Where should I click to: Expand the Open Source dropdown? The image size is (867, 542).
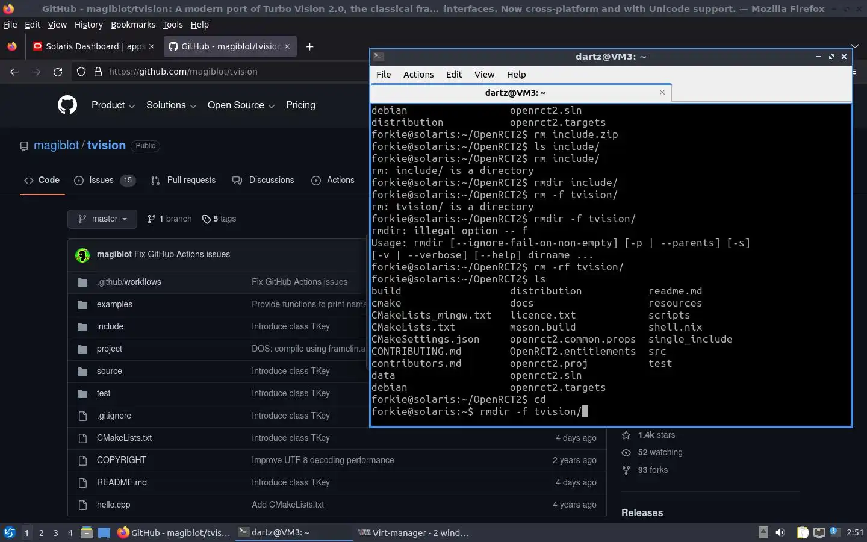pyautogui.click(x=241, y=105)
